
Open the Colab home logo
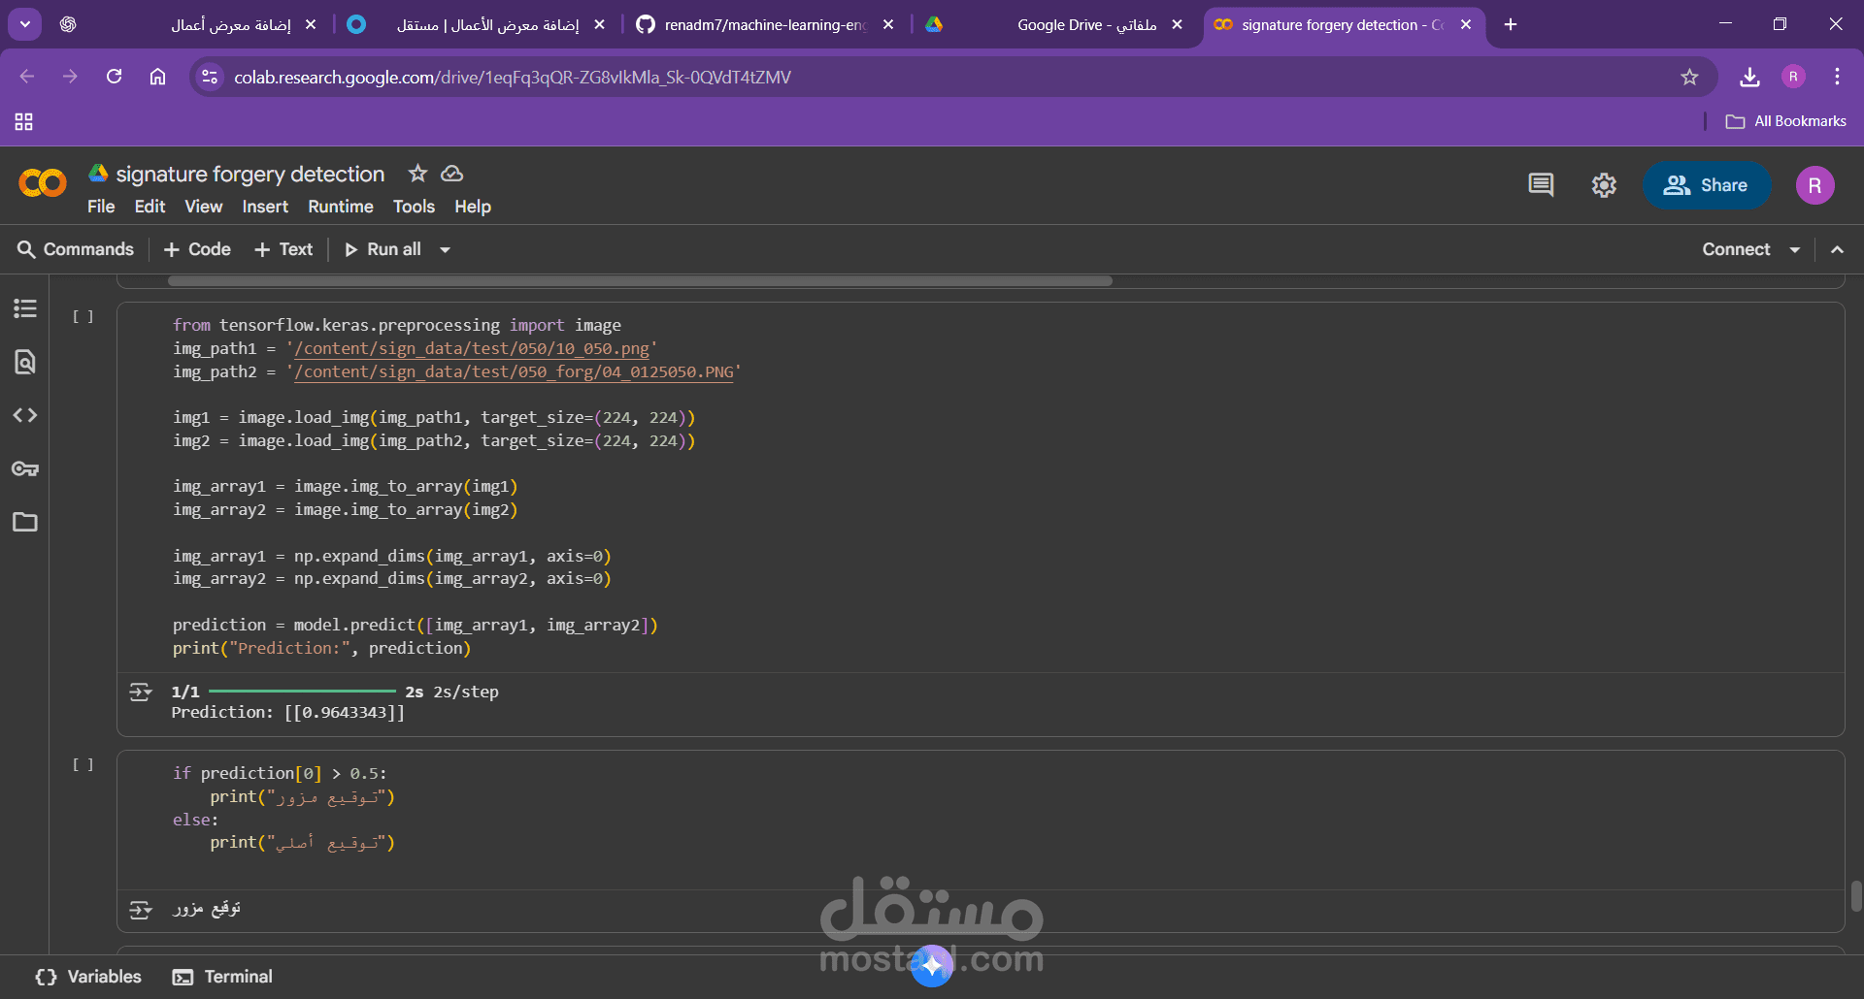(x=43, y=183)
